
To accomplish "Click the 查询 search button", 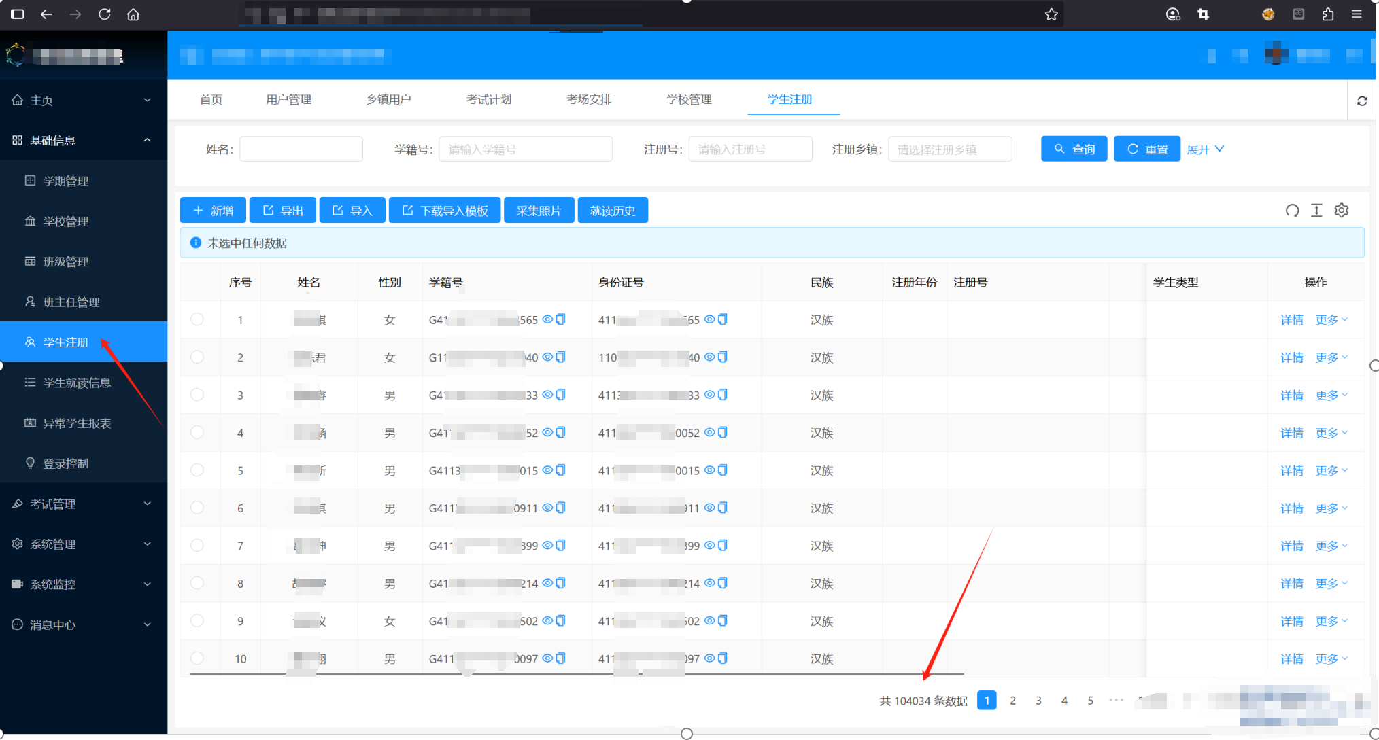I will (1074, 149).
